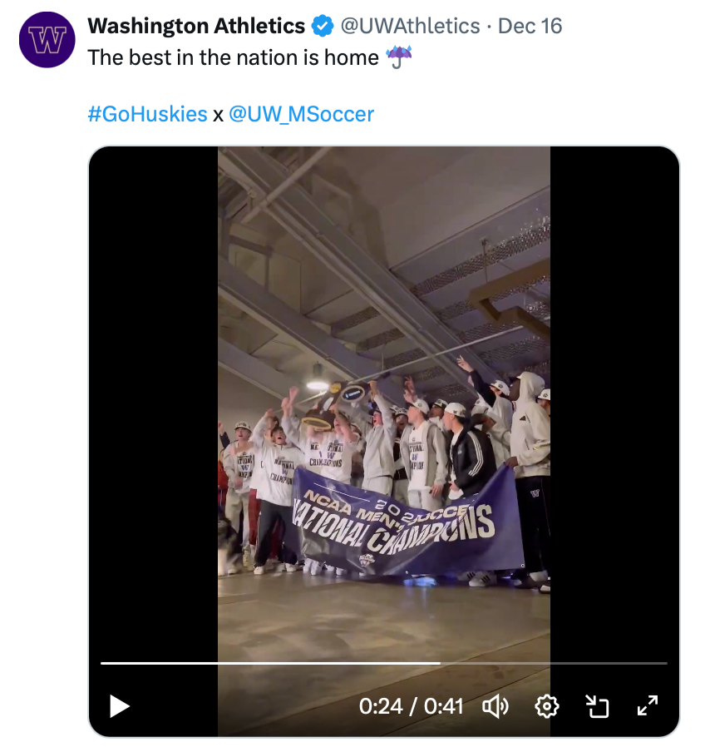Seek to the very start of the video
The height and width of the screenshot is (752, 710).
pos(102,663)
